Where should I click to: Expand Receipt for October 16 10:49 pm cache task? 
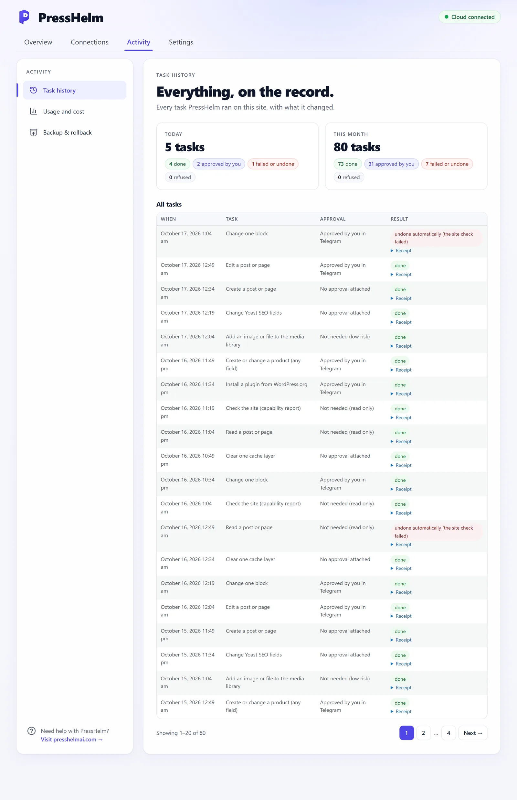coord(401,465)
